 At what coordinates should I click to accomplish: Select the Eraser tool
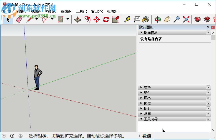[19, 19]
